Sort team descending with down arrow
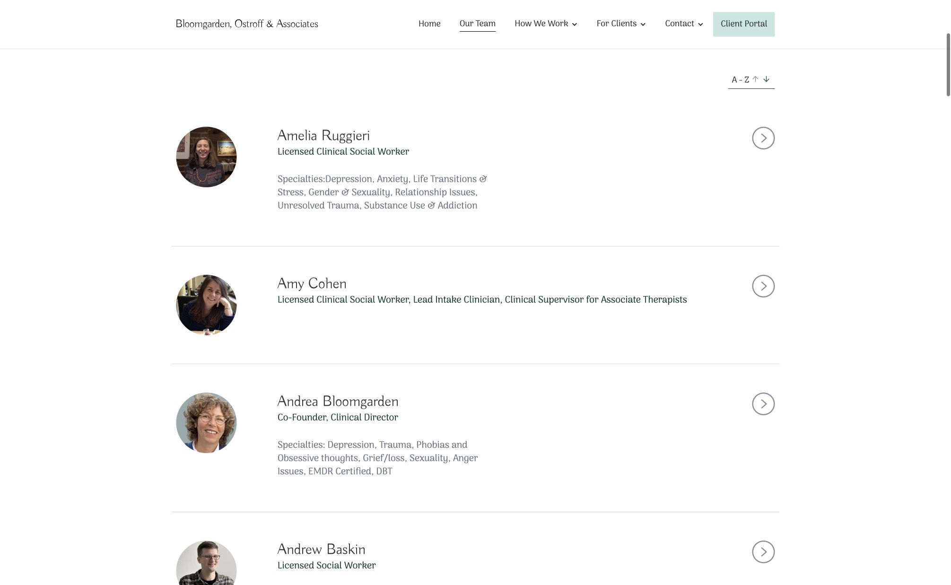Viewport: 951px width, 585px height. [766, 79]
